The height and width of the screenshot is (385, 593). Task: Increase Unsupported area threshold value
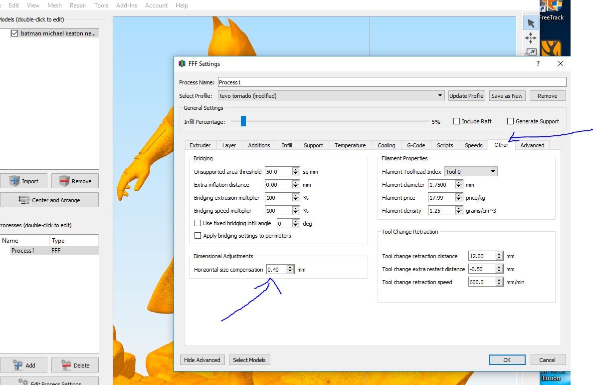click(x=296, y=169)
